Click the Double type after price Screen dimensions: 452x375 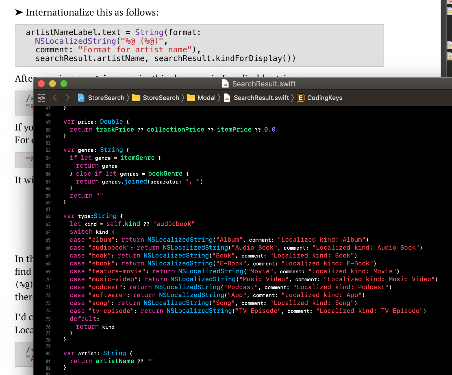tap(111, 122)
